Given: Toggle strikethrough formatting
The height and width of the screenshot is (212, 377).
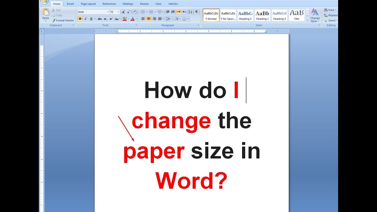Looking at the screenshot, I should (x=100, y=19).
